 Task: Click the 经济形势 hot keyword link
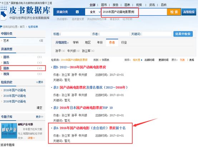pos(127,19)
